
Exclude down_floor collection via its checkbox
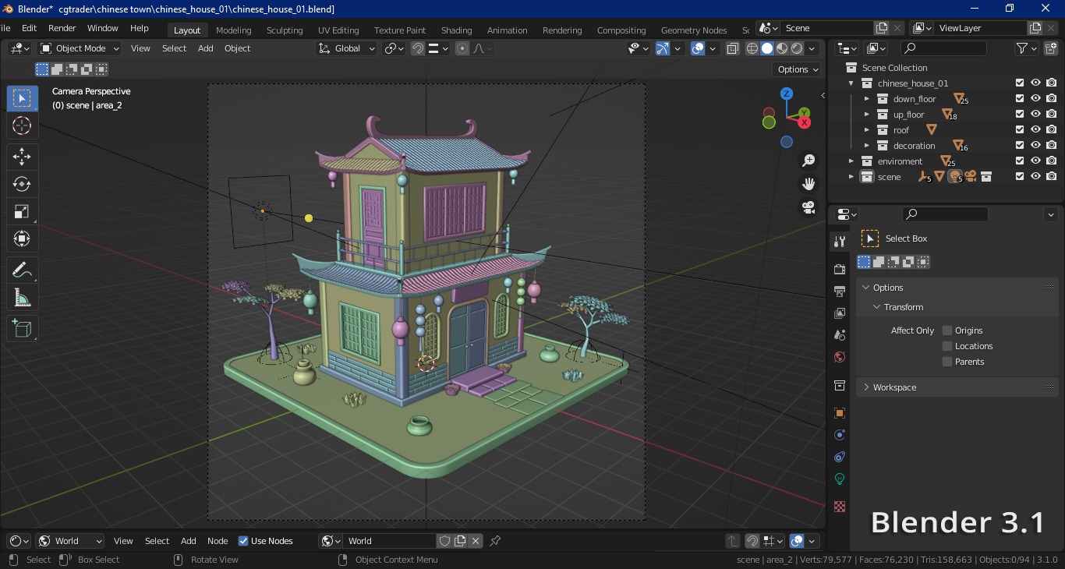coord(1020,99)
